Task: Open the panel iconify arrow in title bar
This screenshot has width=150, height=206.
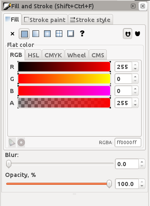Action: coord(133,6)
